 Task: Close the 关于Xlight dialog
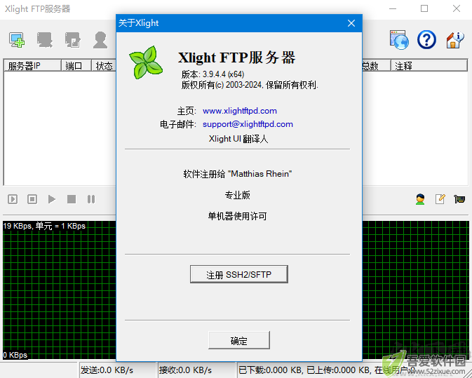tap(351, 23)
